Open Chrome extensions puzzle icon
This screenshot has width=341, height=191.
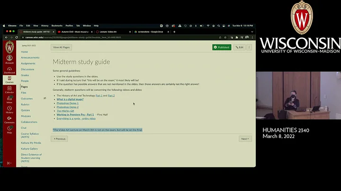pos(237,37)
